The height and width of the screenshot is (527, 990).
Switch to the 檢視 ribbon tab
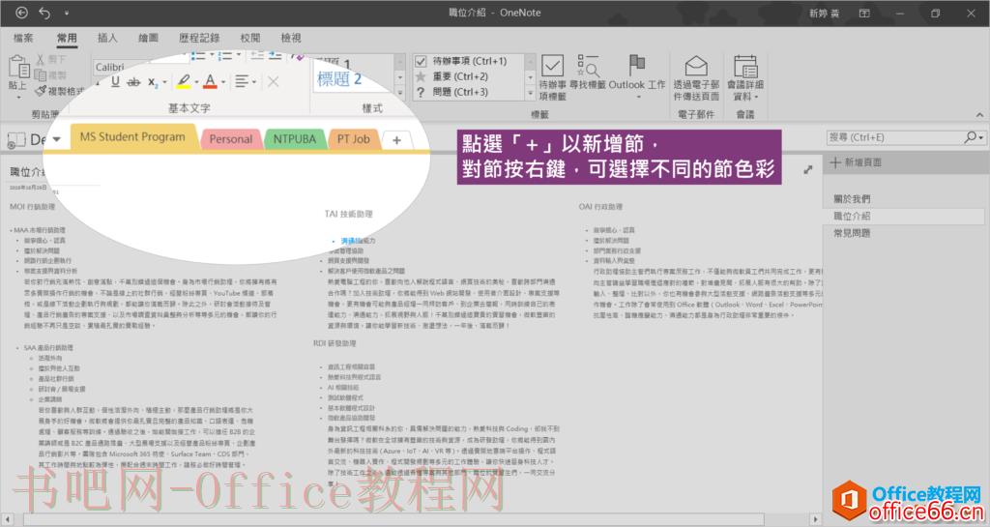coord(291,38)
